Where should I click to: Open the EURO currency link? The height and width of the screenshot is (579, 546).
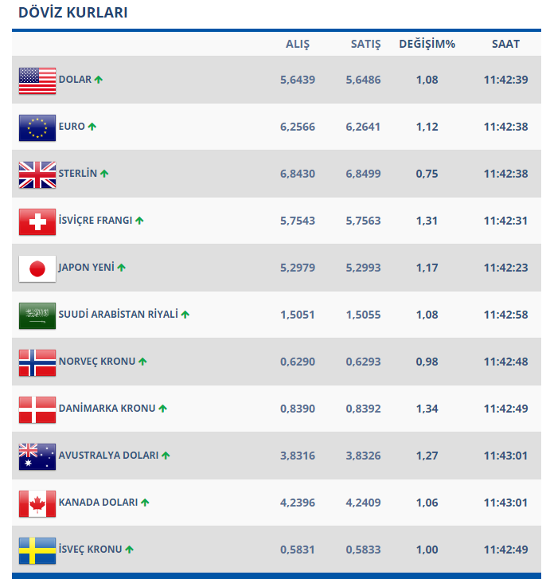pos(72,127)
